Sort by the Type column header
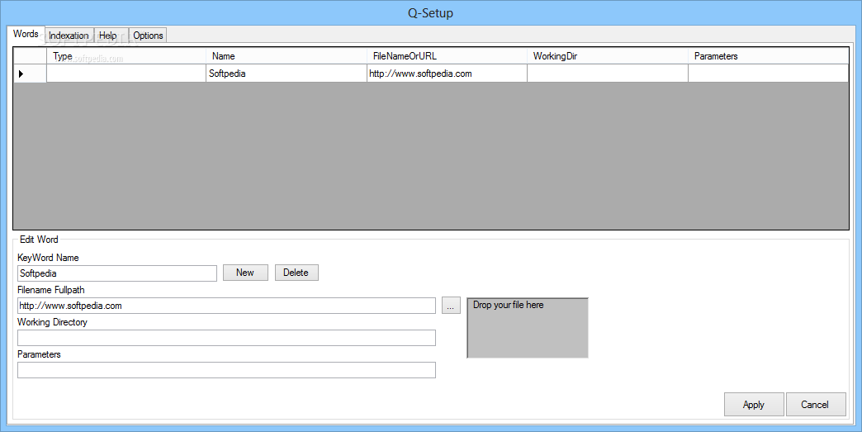 pos(126,56)
